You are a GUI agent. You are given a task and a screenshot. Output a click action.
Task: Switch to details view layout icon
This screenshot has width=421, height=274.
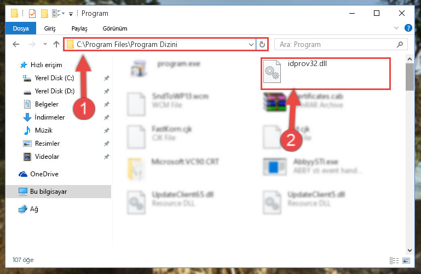(394, 260)
